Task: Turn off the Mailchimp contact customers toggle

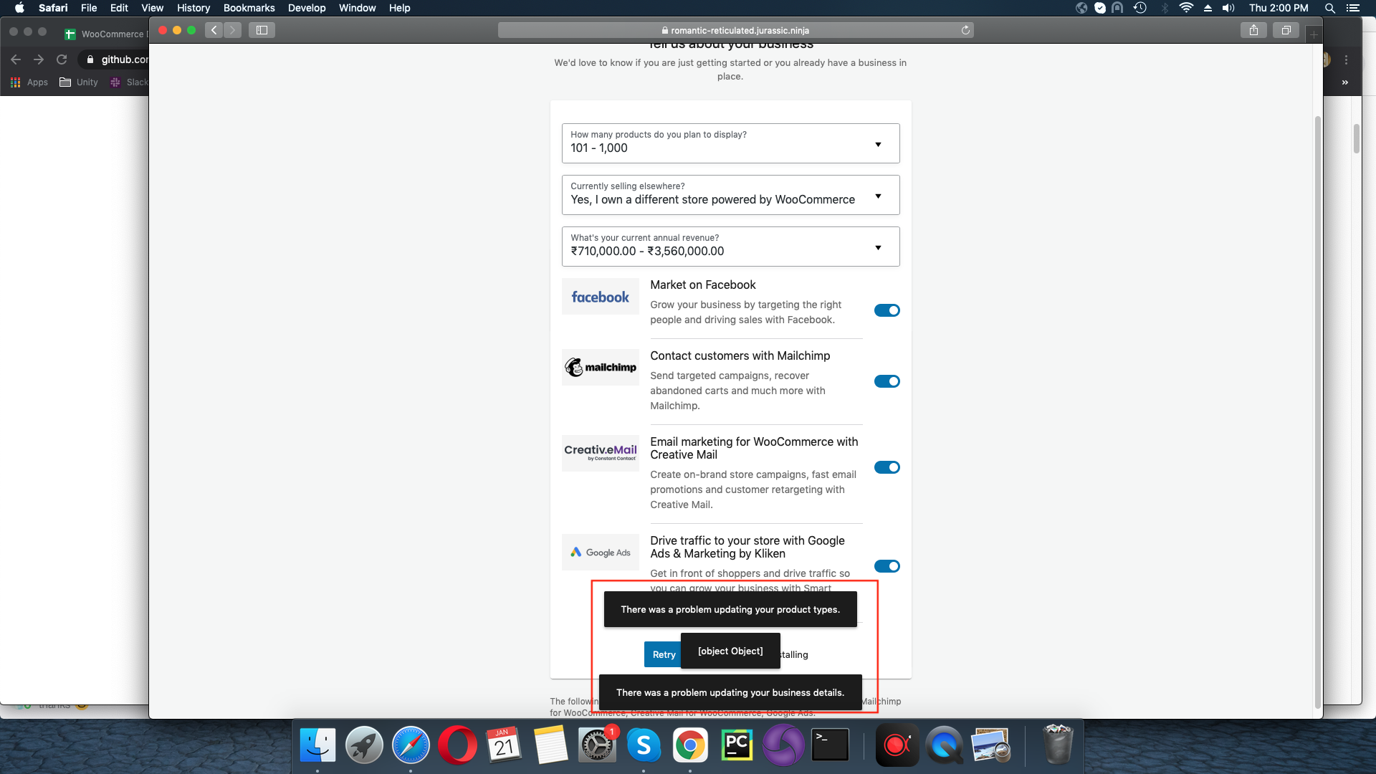Action: [x=887, y=381]
